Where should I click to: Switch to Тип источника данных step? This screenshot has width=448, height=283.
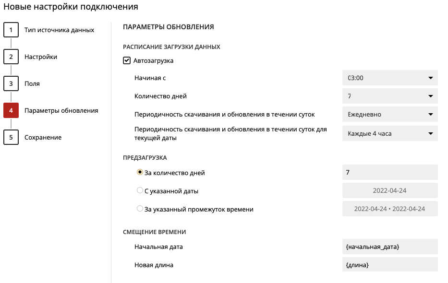tap(59, 30)
